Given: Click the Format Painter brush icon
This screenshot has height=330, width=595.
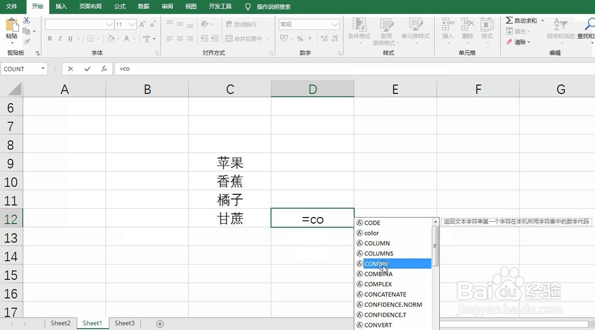Looking at the screenshot, I should point(27,42).
